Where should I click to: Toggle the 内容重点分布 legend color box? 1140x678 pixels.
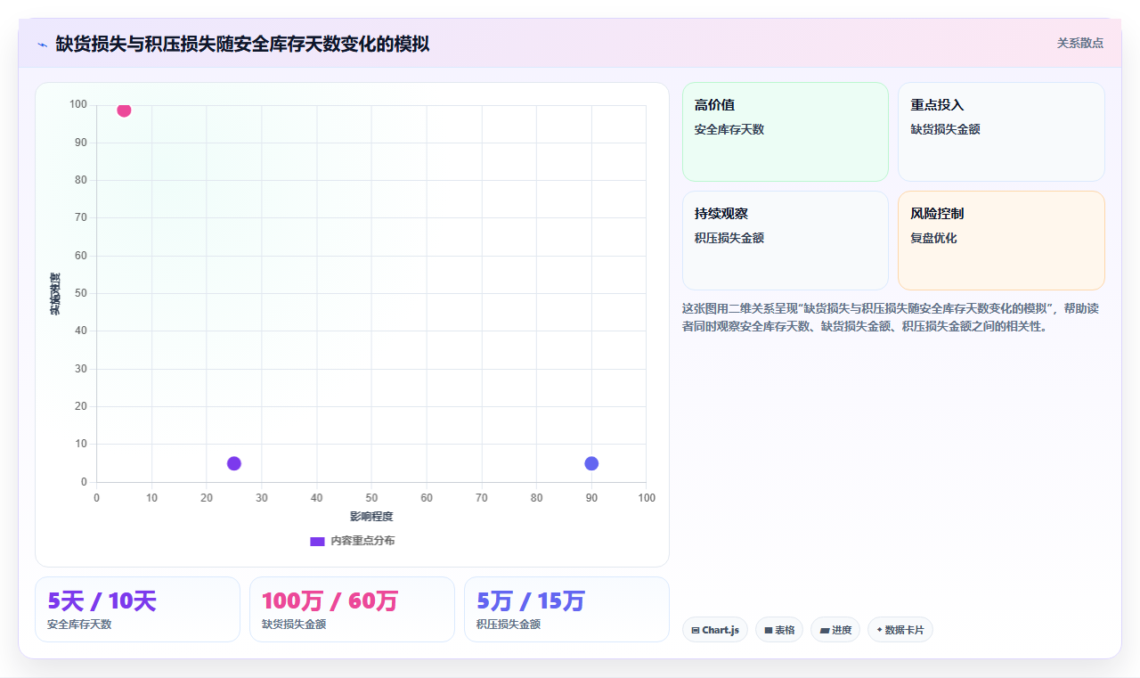tap(317, 541)
